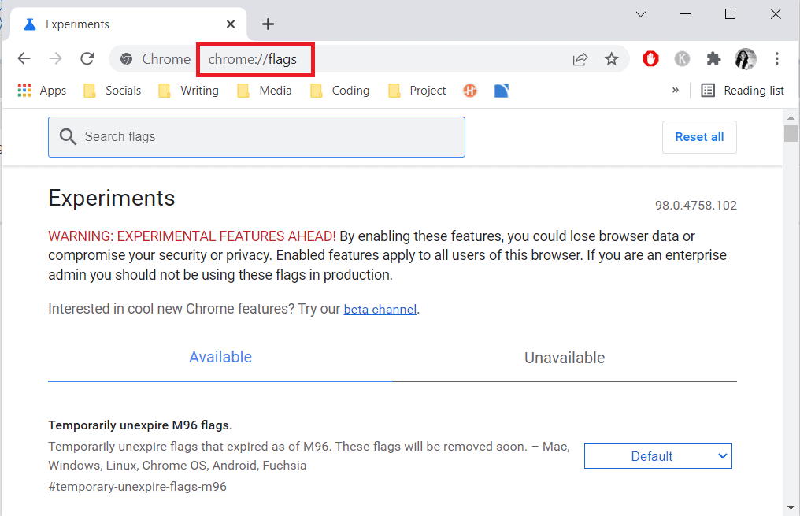Viewport: 800px width, 516px height.
Task: Open the Extensions puzzle piece menu
Action: point(713,59)
